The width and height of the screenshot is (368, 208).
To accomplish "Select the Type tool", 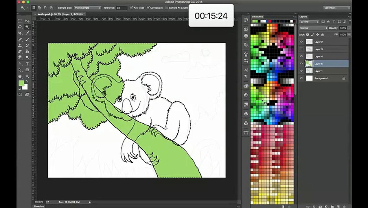I will pos(27,64).
